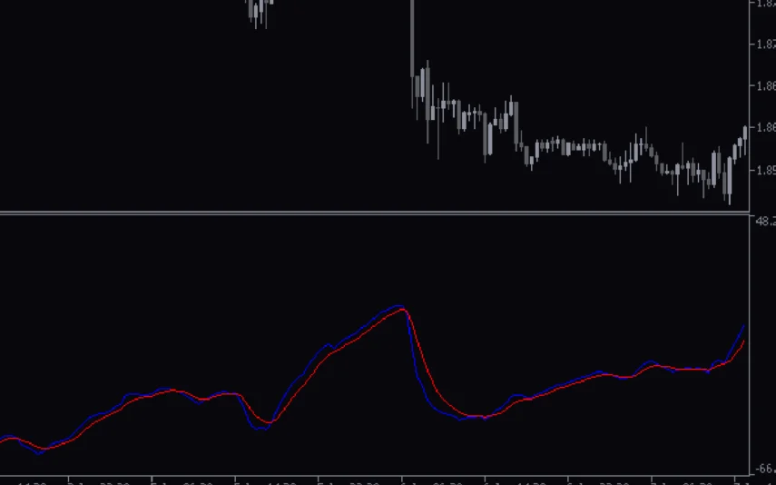The height and width of the screenshot is (485, 776).
Task: Select the candlestick cluster at the chart's top edge
Action: click(x=258, y=11)
